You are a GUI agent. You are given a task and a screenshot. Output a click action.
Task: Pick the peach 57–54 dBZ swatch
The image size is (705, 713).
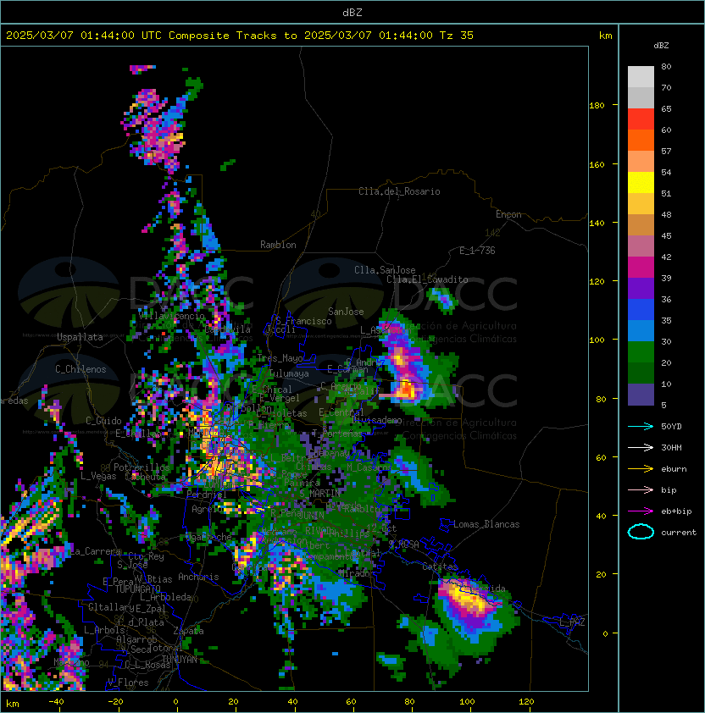[641, 162]
